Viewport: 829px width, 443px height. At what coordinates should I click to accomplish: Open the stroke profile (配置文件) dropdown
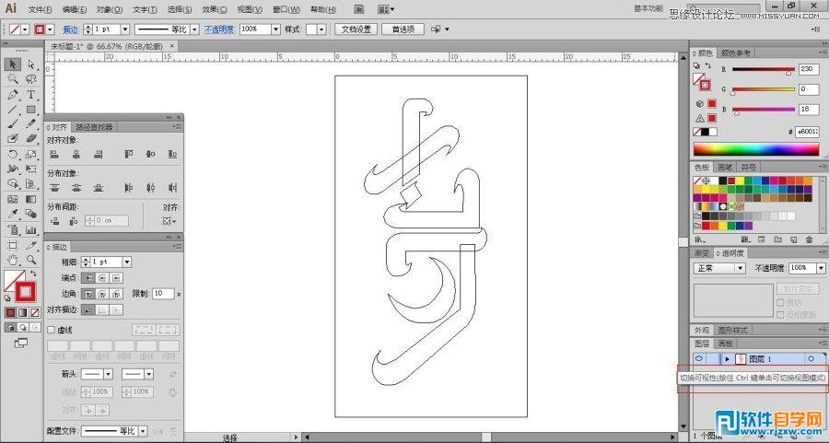tap(143, 431)
